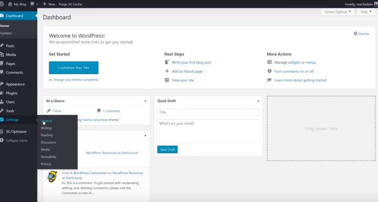Click change your theme completely link
This screenshot has width=378, height=202.
[x=76, y=80]
